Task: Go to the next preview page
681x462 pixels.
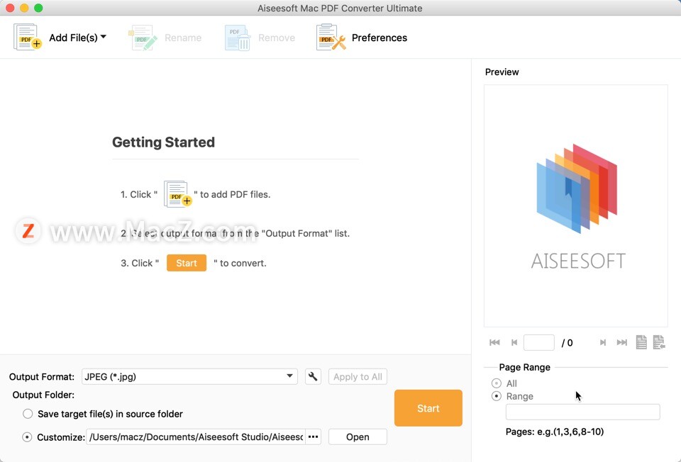Action: [603, 342]
